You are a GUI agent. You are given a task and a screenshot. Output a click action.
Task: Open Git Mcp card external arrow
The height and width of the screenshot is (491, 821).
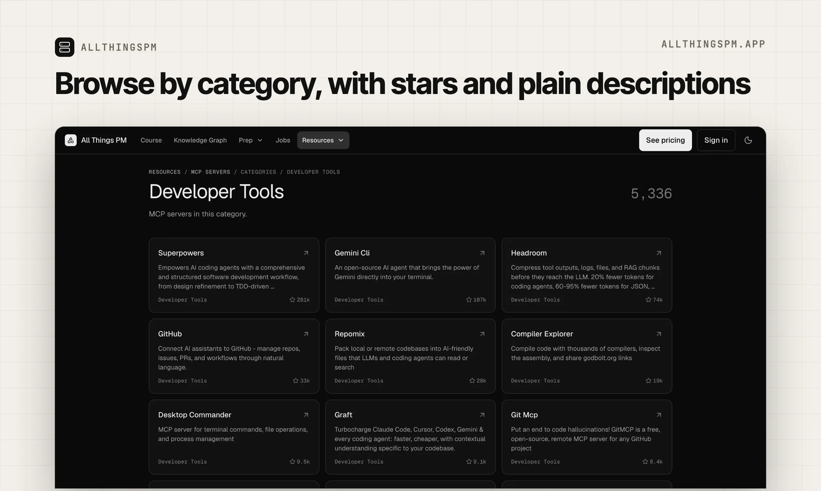pyautogui.click(x=659, y=415)
